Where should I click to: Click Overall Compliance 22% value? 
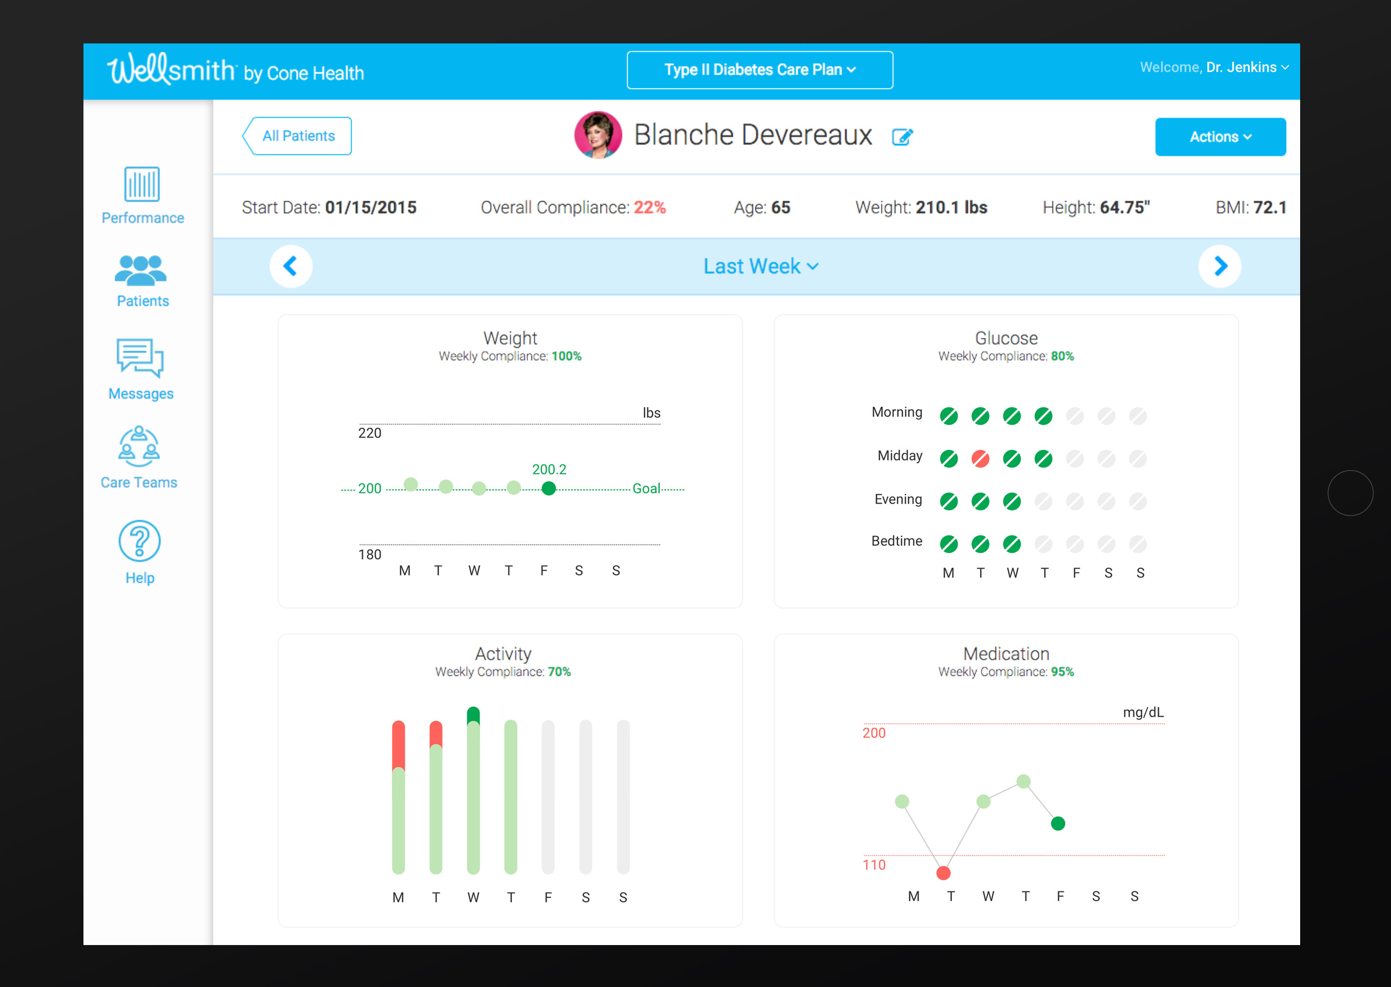(650, 207)
